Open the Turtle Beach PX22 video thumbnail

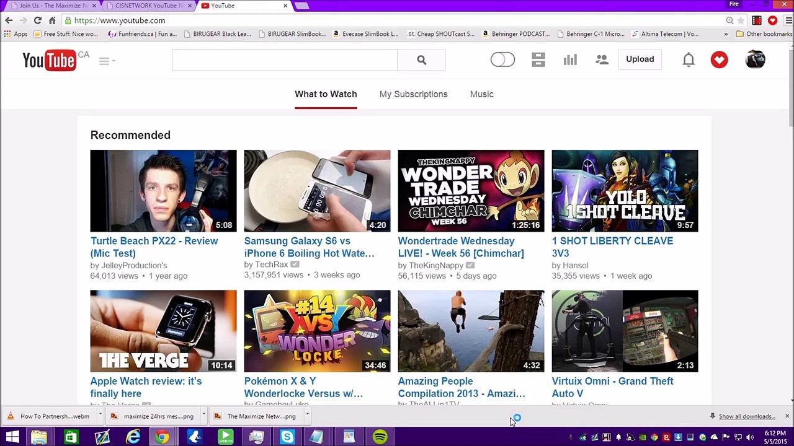click(163, 191)
